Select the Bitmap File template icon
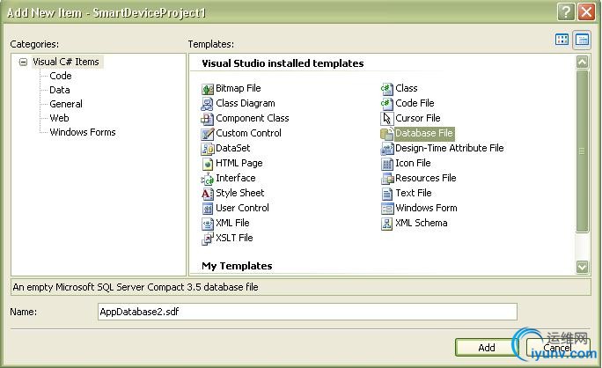602x368 pixels. click(x=208, y=89)
